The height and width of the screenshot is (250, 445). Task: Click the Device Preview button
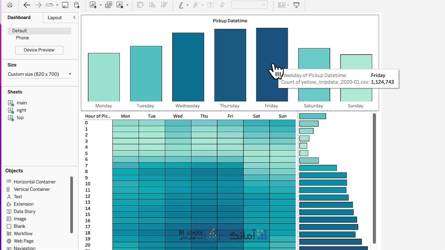coord(39,50)
